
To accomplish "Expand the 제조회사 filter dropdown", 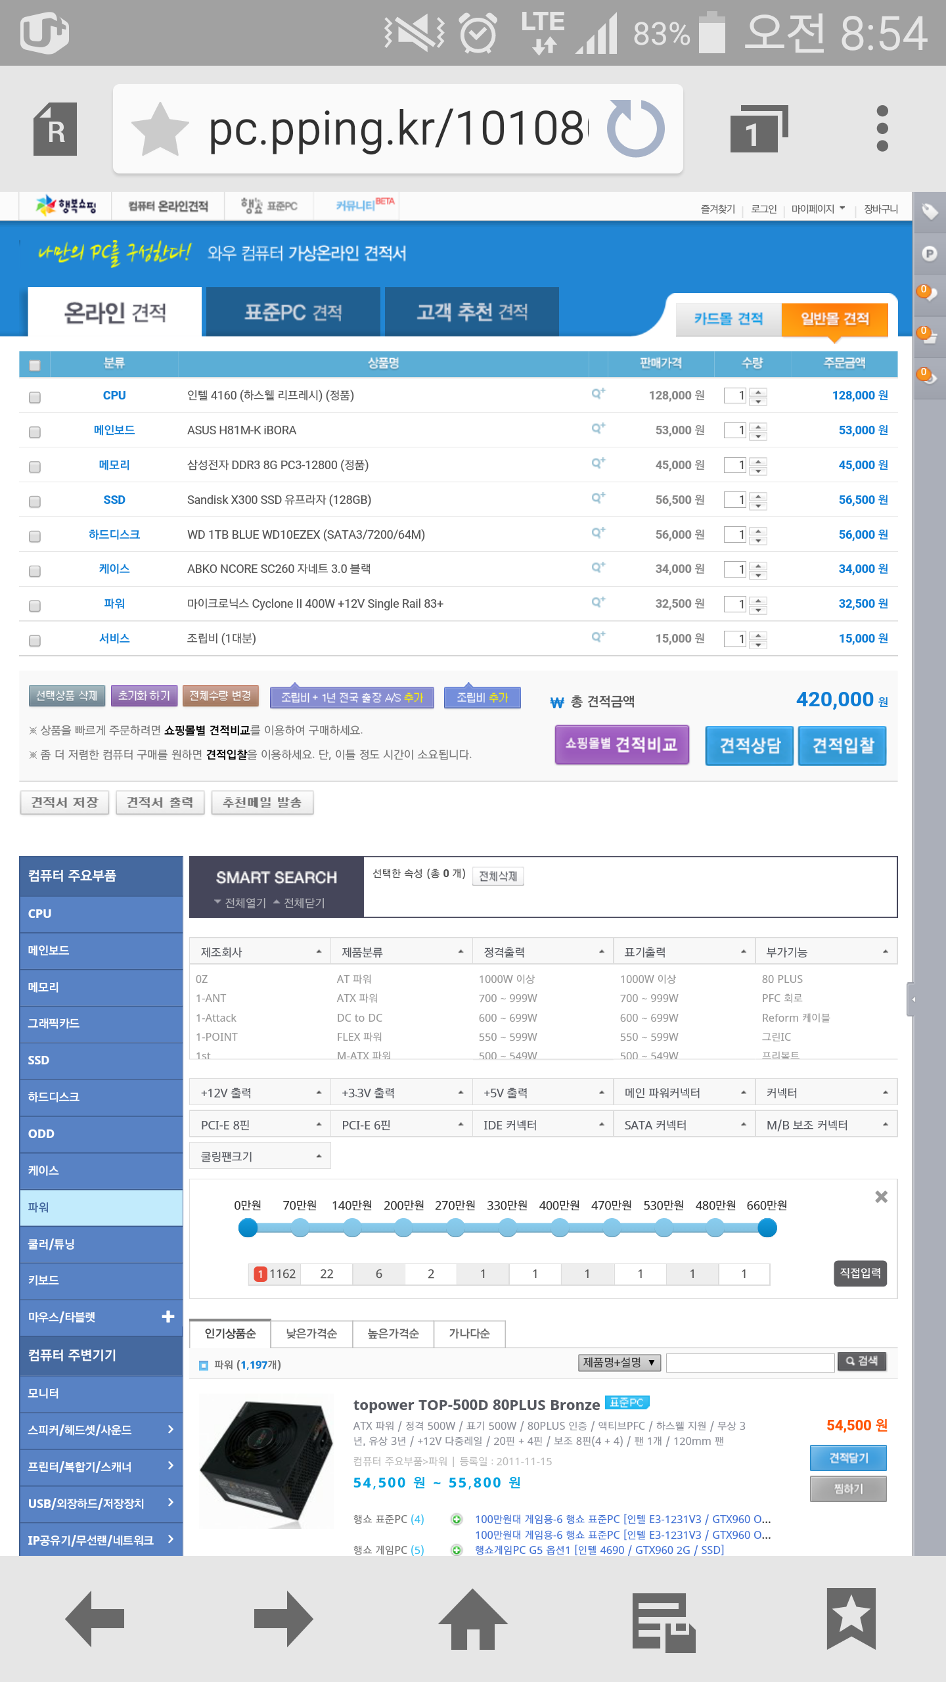I will [259, 952].
